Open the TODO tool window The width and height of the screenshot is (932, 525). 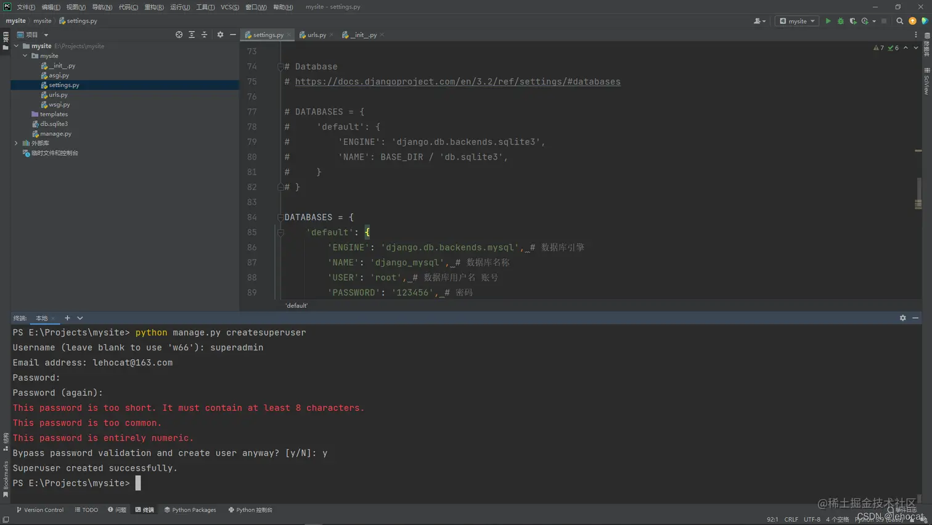click(x=86, y=510)
